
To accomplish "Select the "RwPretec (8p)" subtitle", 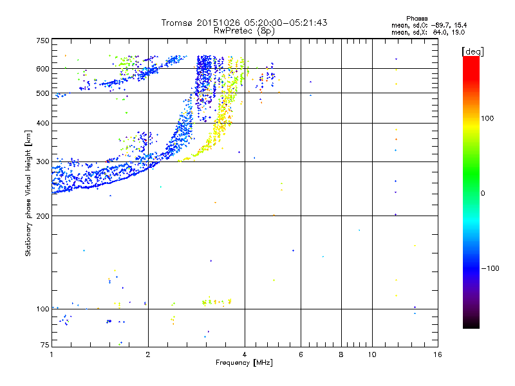I will (x=244, y=31).
